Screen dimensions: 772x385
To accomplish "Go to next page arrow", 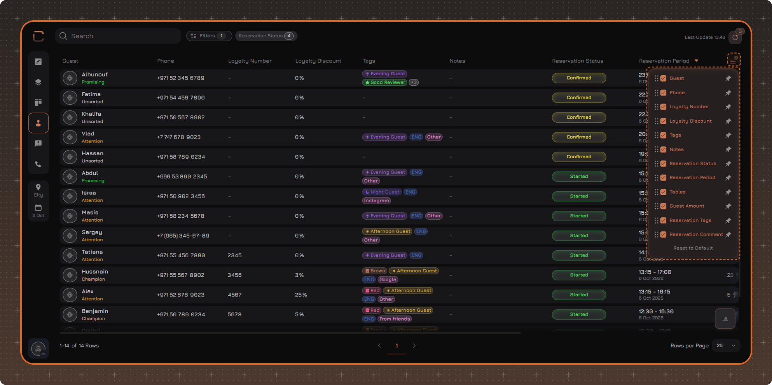I will (414, 345).
